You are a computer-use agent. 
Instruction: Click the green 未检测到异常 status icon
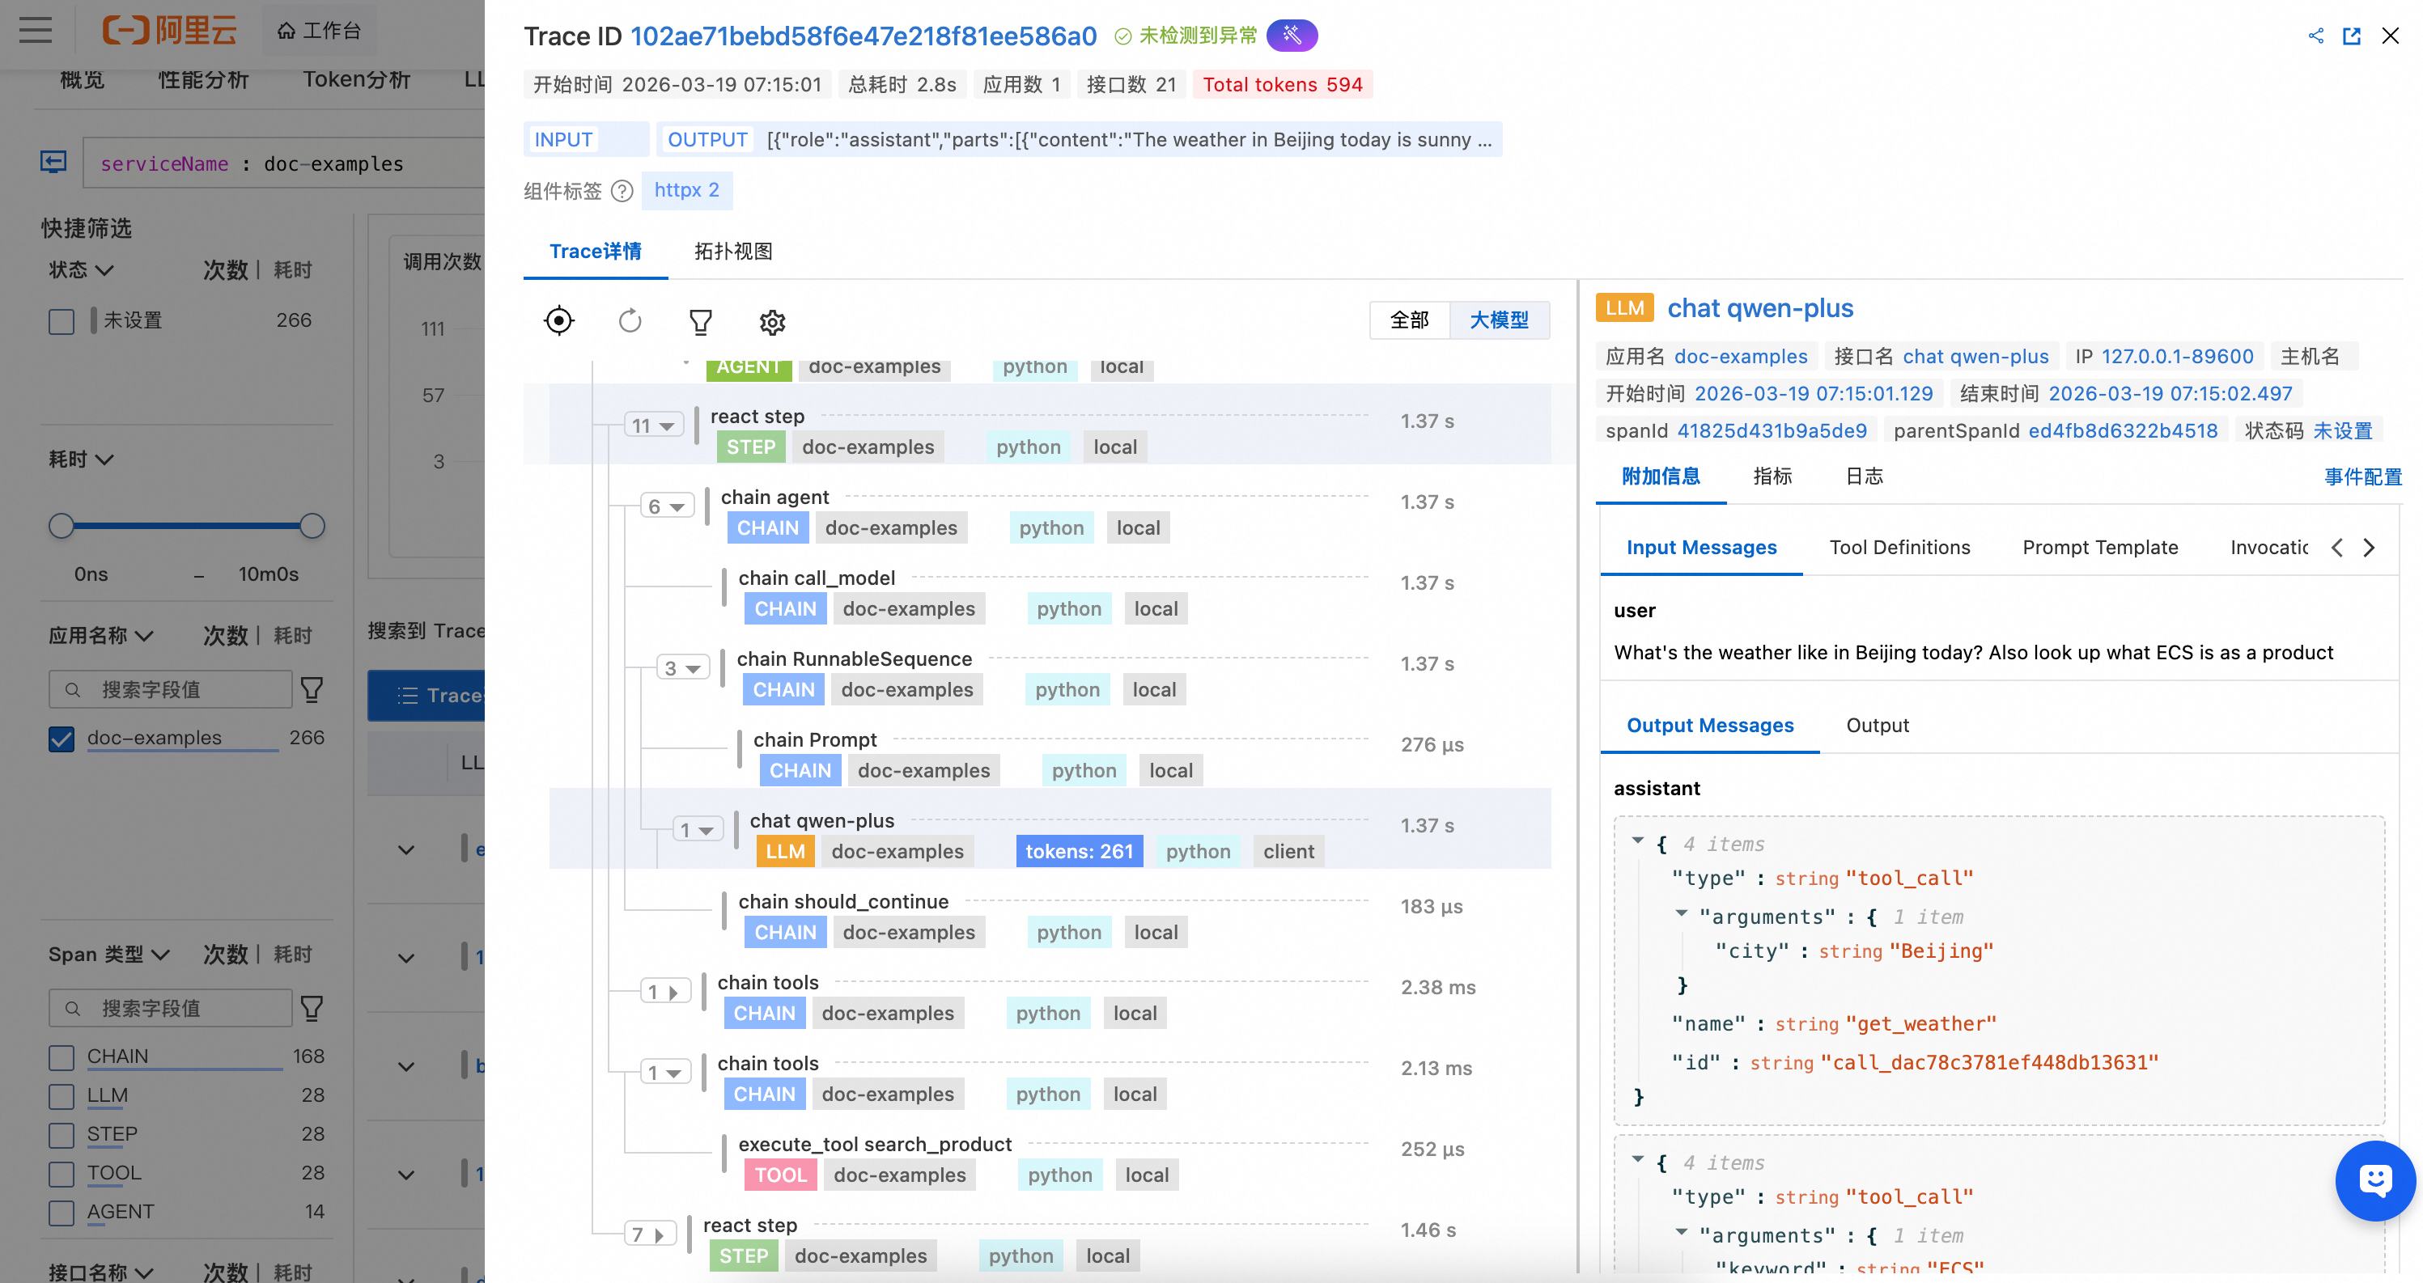pos(1122,36)
